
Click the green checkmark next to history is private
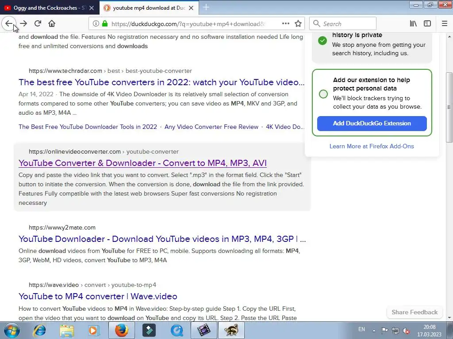(322, 41)
